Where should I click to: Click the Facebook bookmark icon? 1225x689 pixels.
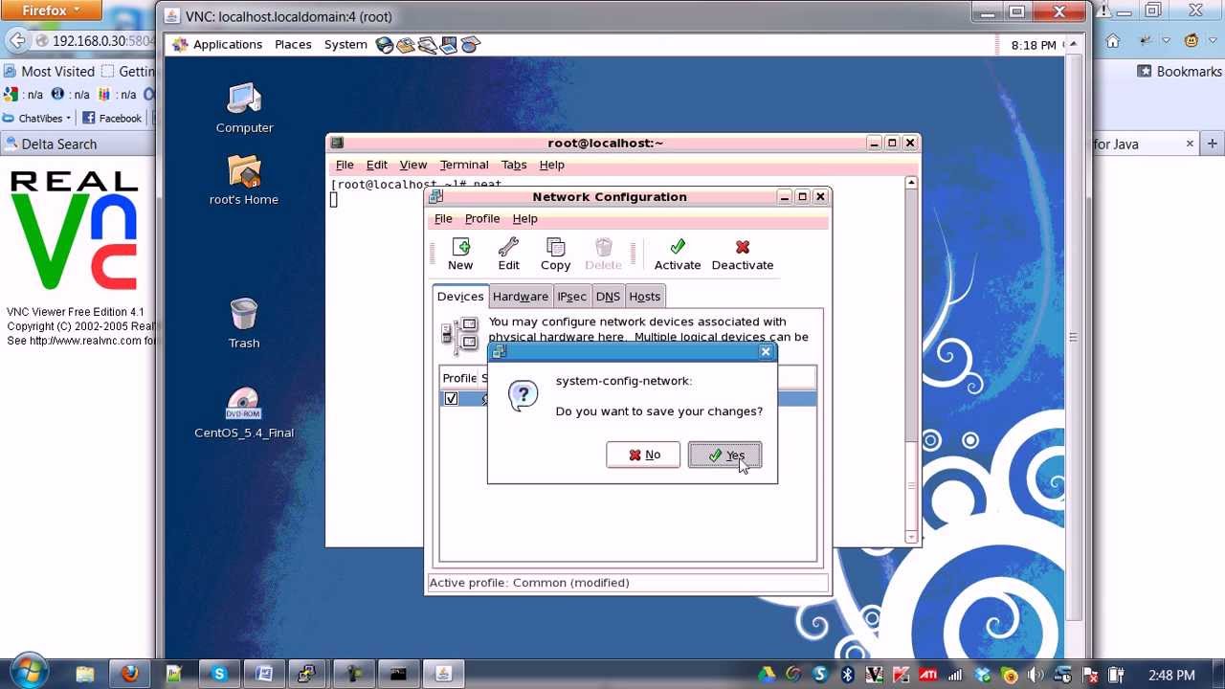coord(89,118)
